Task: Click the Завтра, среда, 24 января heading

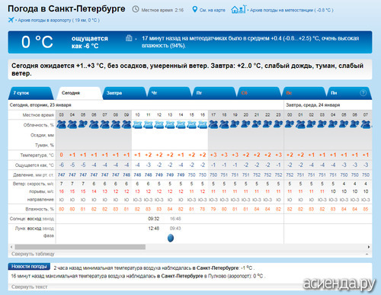Action: click(313, 105)
